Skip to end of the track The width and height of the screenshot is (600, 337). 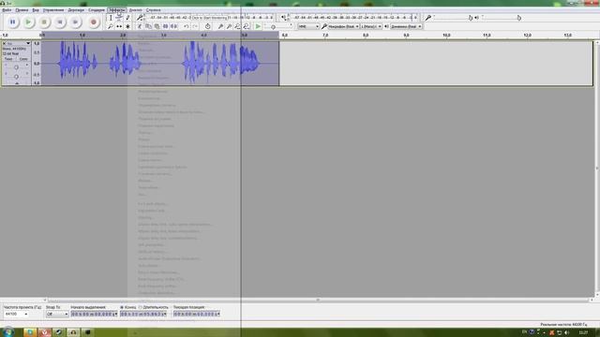pyautogui.click(x=75, y=22)
